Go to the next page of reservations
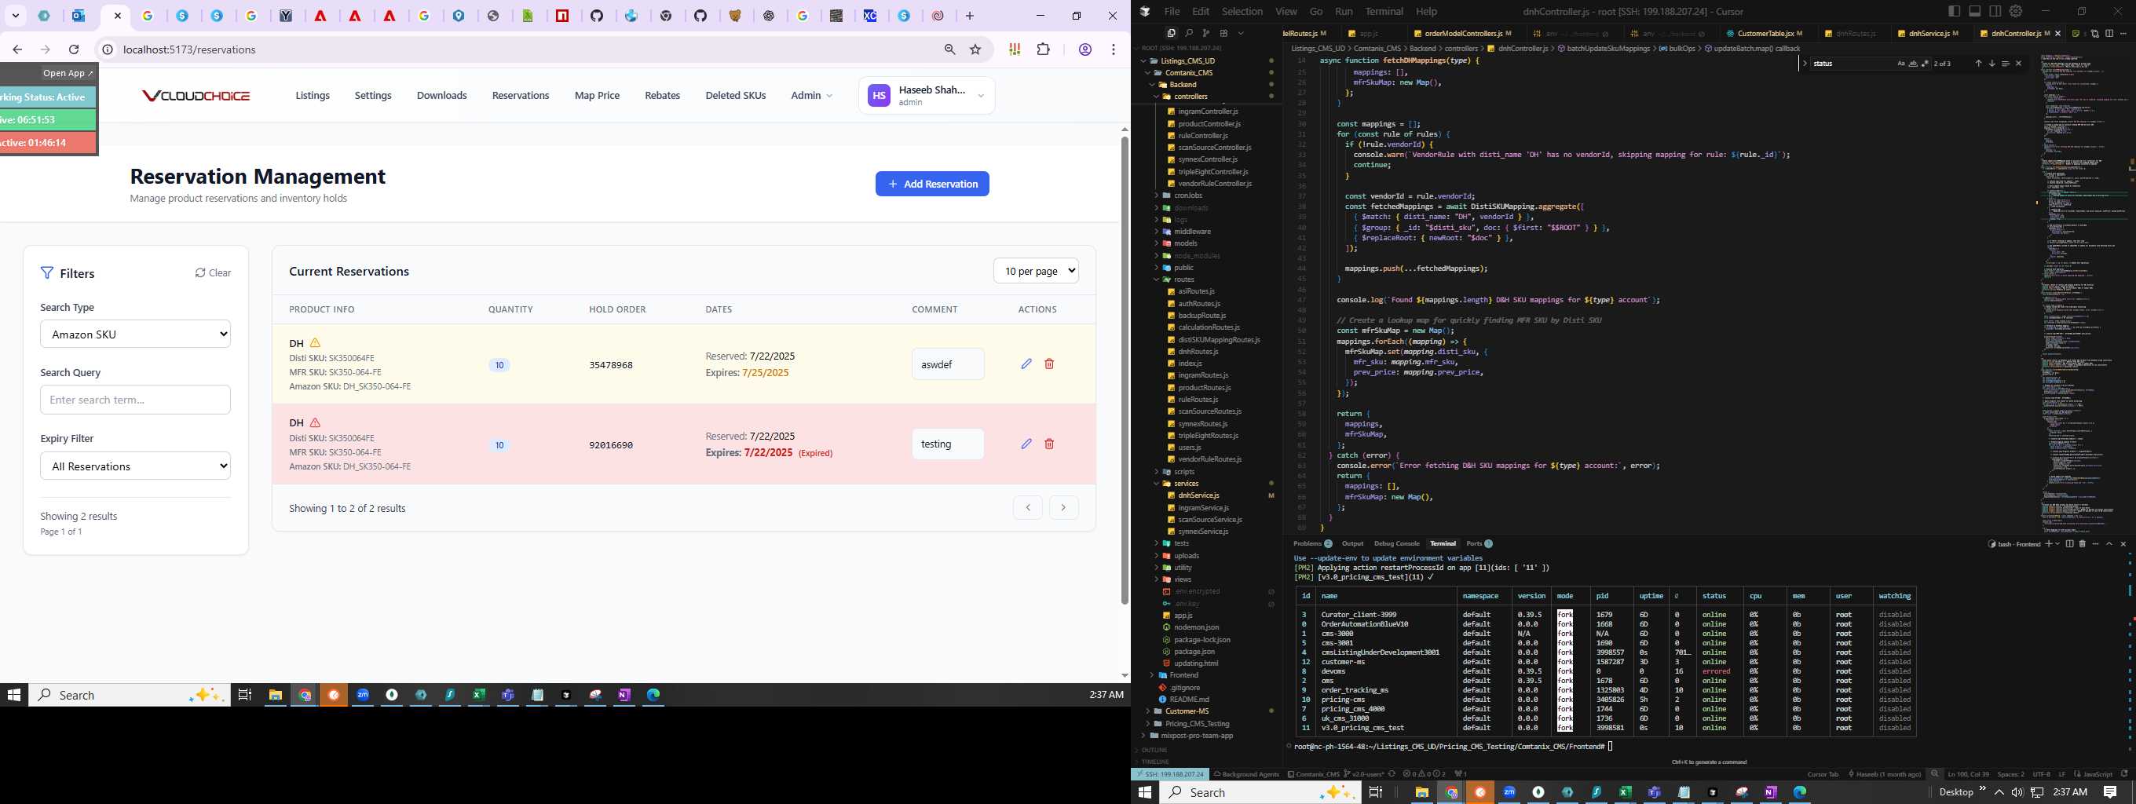 [1063, 507]
